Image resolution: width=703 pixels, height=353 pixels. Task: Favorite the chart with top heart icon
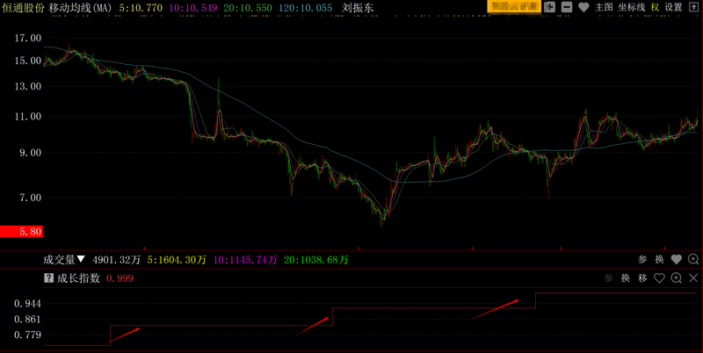click(x=583, y=7)
